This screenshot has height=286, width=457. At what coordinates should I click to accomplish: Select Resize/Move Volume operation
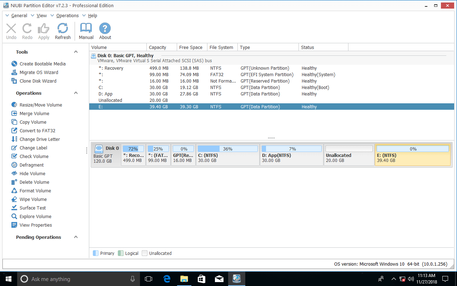pyautogui.click(x=40, y=105)
